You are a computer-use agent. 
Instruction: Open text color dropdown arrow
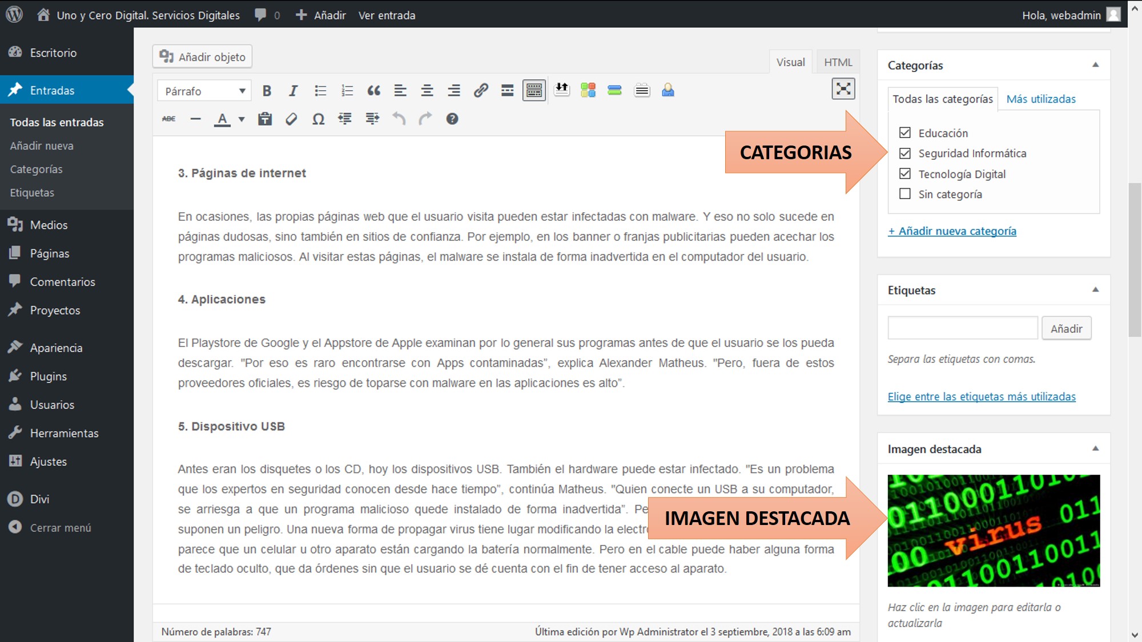click(242, 119)
